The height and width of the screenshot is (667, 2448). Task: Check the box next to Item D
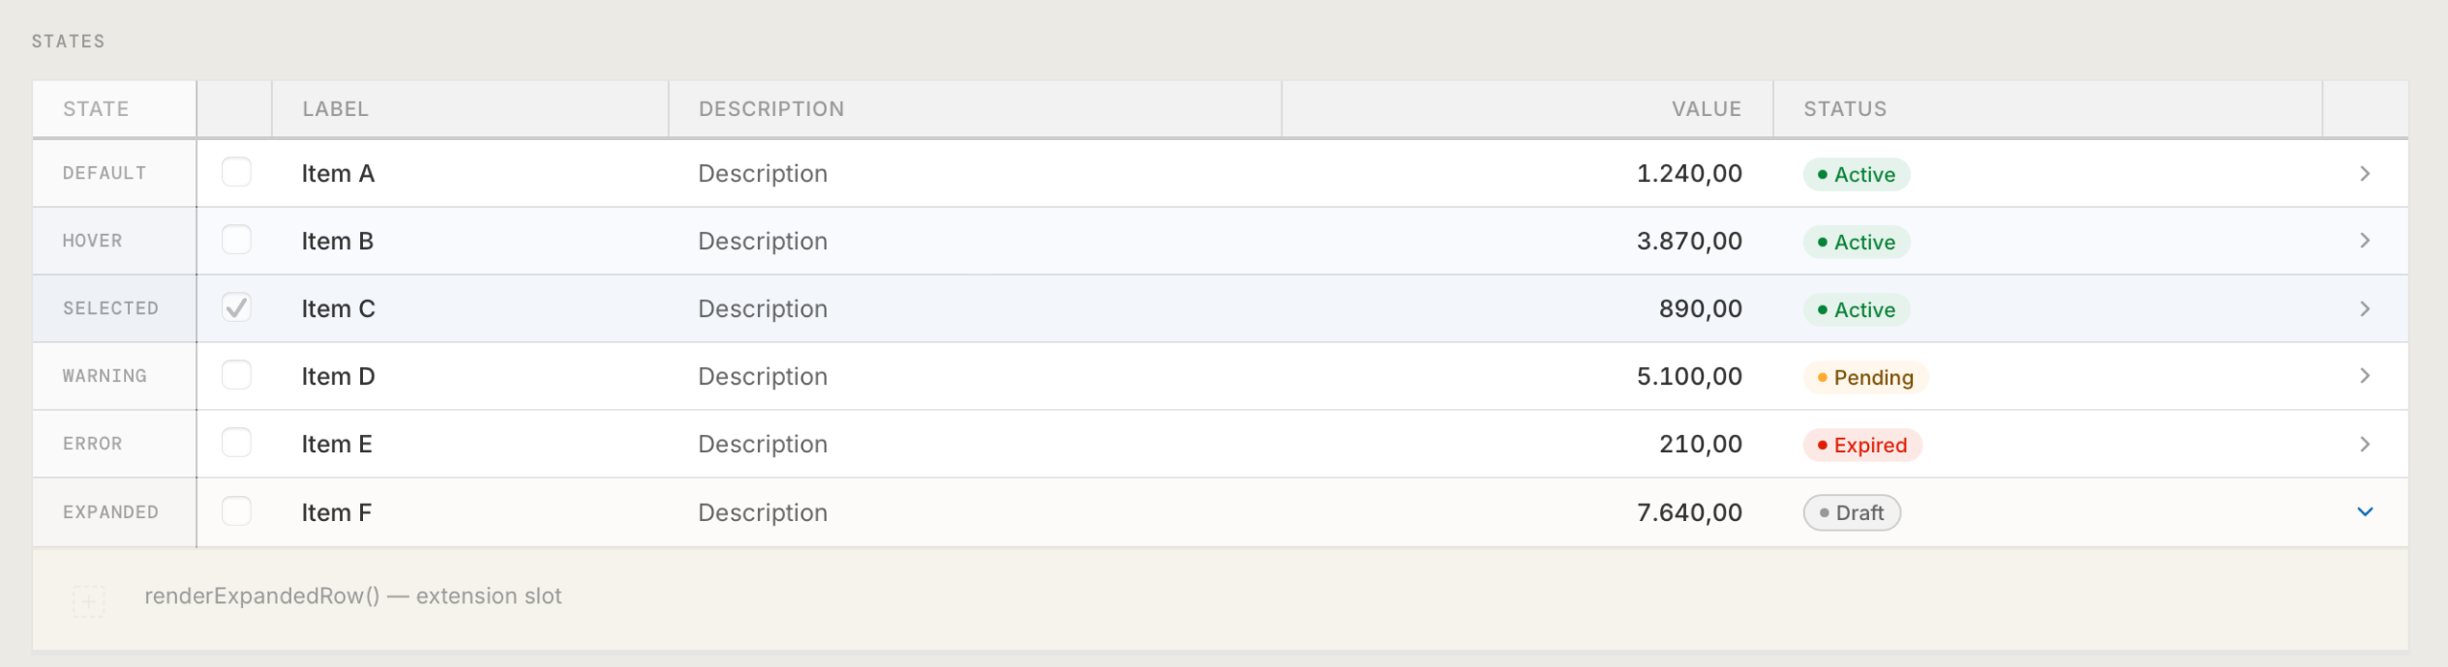coord(236,375)
